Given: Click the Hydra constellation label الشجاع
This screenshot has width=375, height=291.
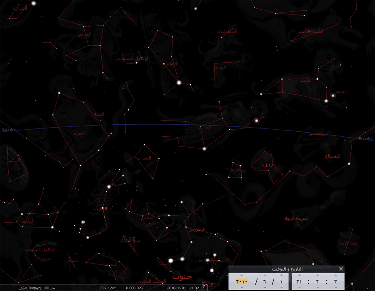Looking at the screenshot, I should point(332,156).
